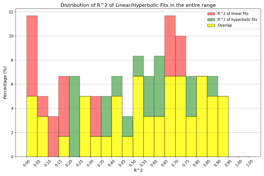Click the chart title text
The width and height of the screenshot is (264, 176).
point(138,5)
